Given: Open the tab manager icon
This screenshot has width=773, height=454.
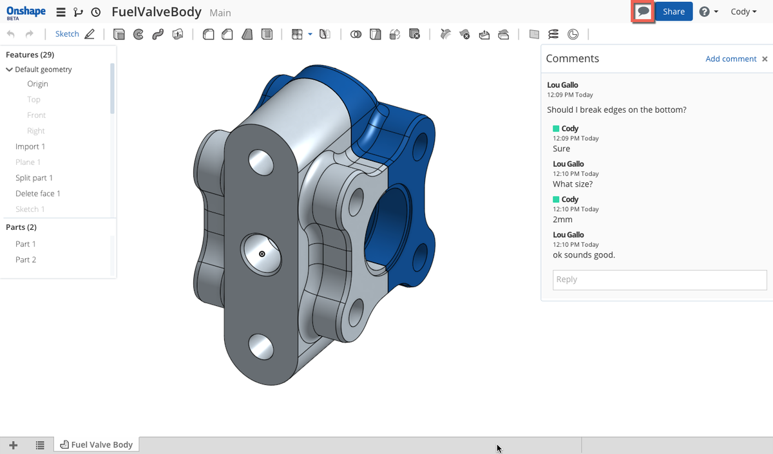Looking at the screenshot, I should (x=40, y=444).
